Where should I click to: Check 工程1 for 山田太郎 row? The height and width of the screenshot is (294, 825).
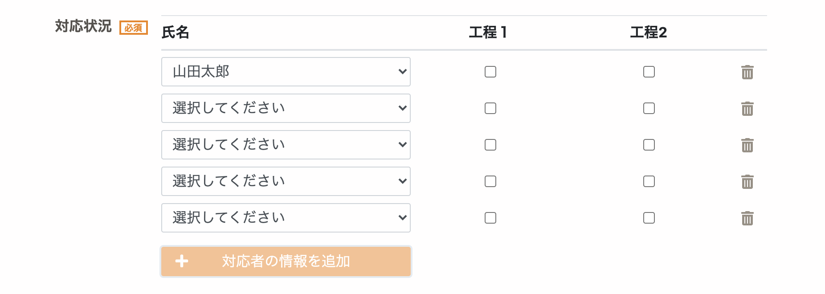click(490, 72)
